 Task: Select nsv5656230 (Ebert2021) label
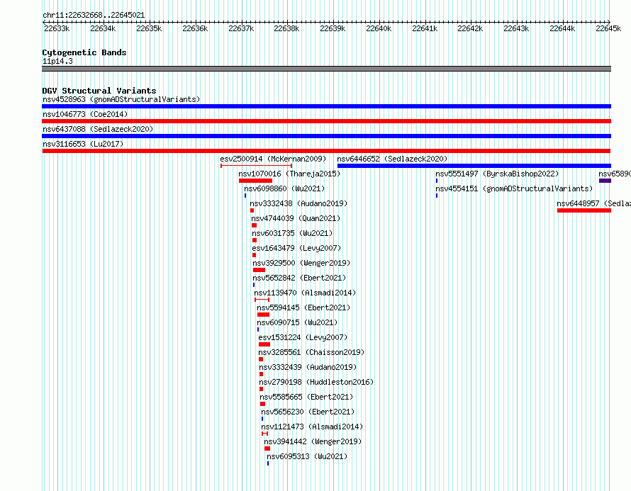(308, 412)
